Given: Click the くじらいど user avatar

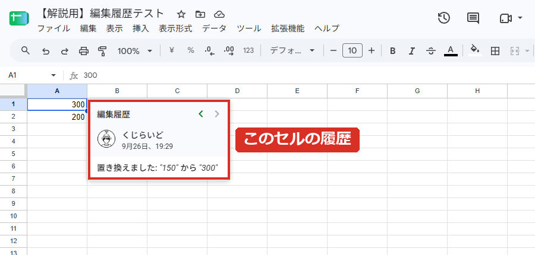Looking at the screenshot, I should tap(106, 139).
